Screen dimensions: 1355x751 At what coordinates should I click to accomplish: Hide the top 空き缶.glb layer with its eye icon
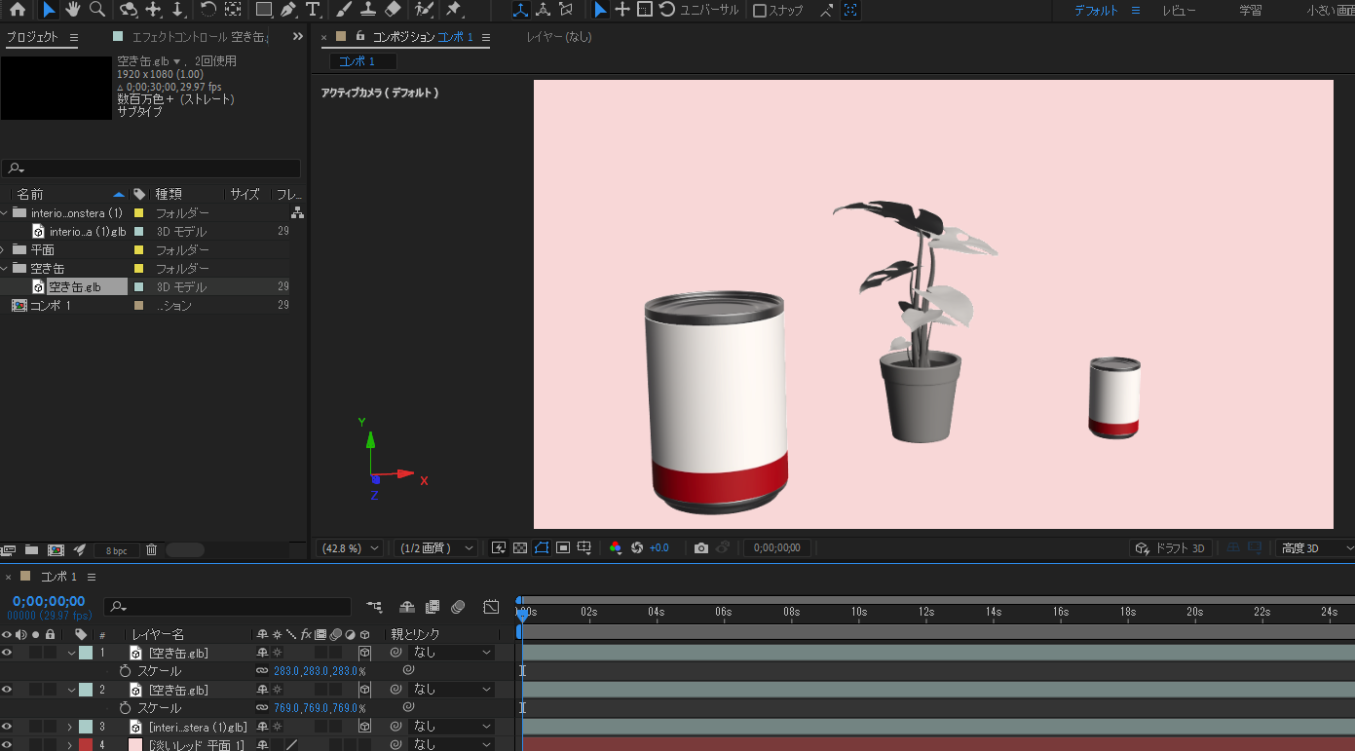(7, 652)
